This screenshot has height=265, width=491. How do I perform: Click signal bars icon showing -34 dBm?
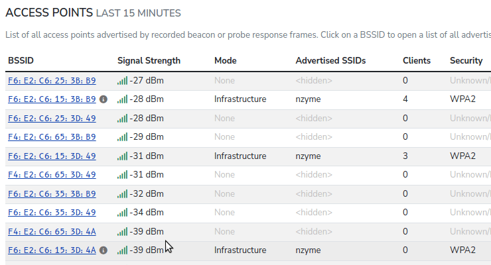(x=122, y=213)
